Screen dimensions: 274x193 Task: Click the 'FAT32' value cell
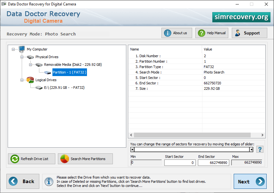point(209,67)
